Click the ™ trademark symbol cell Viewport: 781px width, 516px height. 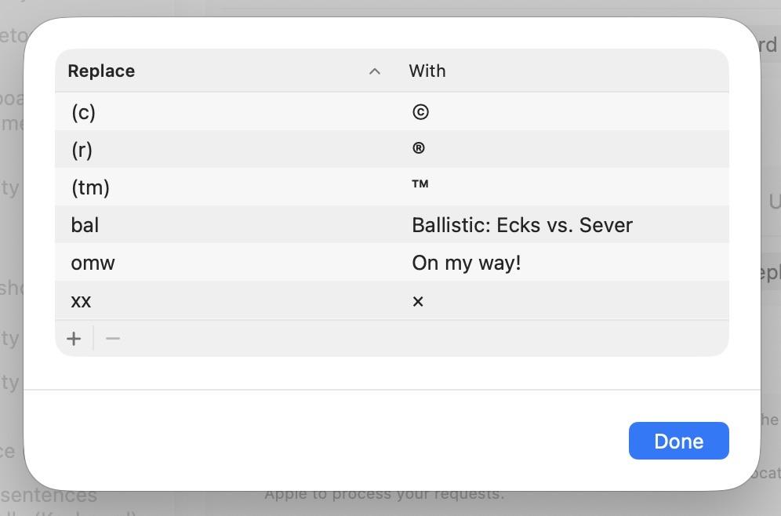tap(420, 186)
